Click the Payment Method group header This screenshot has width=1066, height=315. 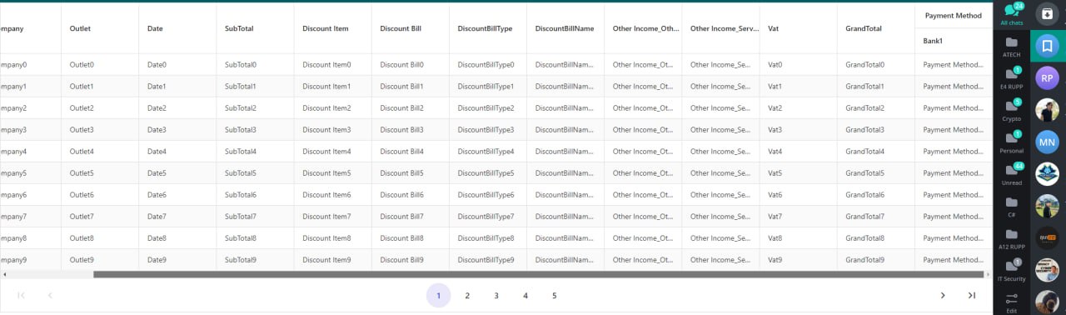tap(954, 16)
